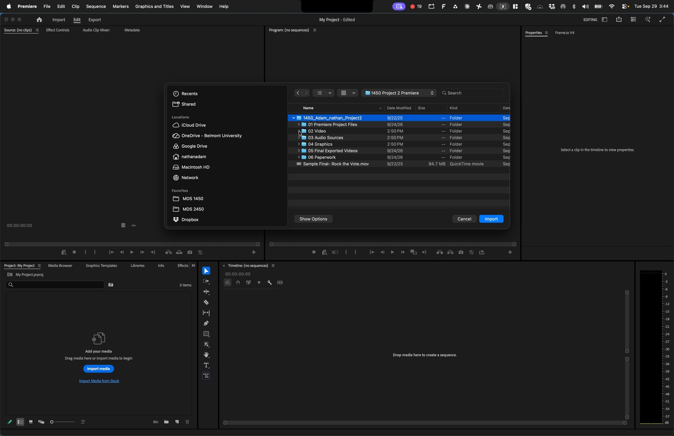Open Import Media from Stock link

(x=99, y=381)
